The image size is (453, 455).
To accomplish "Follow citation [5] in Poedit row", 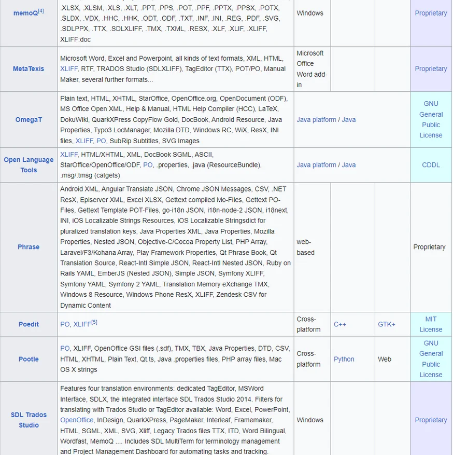I will [94, 322].
